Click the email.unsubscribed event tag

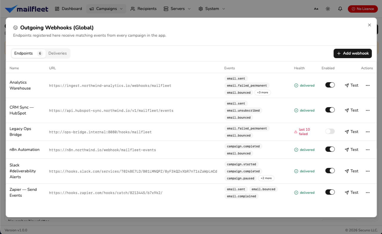(x=243, y=110)
